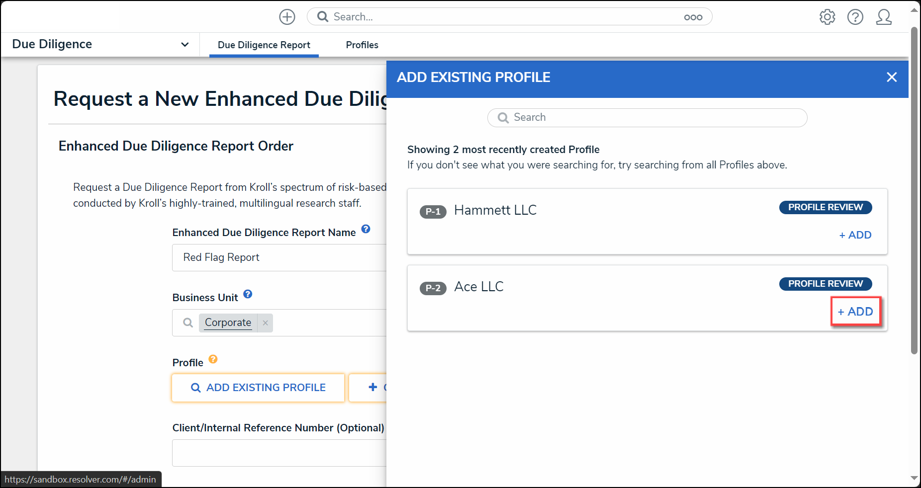Expand the Due Diligence application dropdown
The image size is (921, 488).
pyautogui.click(x=184, y=44)
